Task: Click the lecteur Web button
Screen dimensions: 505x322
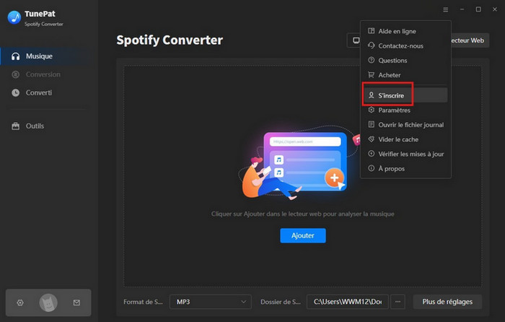Action: point(470,40)
